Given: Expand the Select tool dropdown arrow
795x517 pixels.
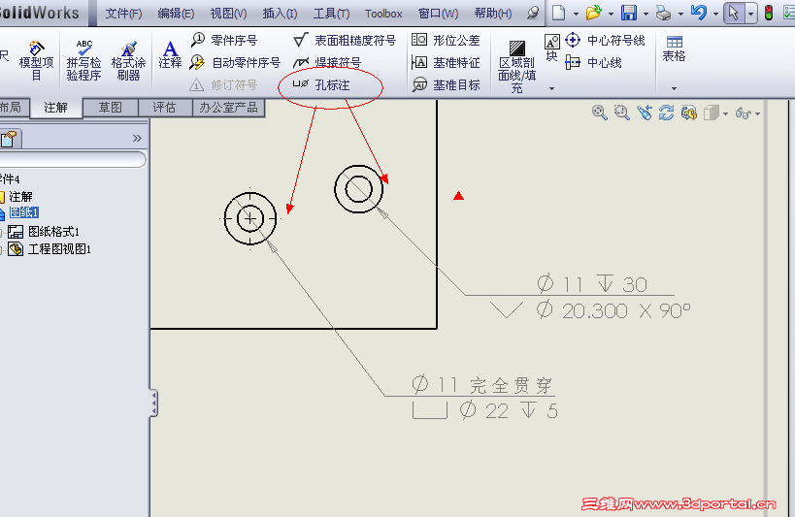Looking at the screenshot, I should 751,15.
